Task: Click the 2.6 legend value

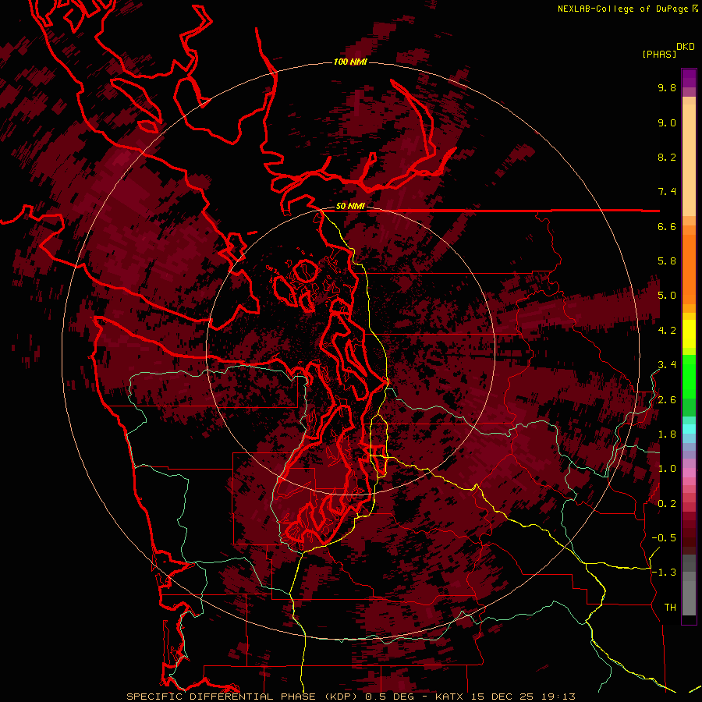Action: coord(667,400)
